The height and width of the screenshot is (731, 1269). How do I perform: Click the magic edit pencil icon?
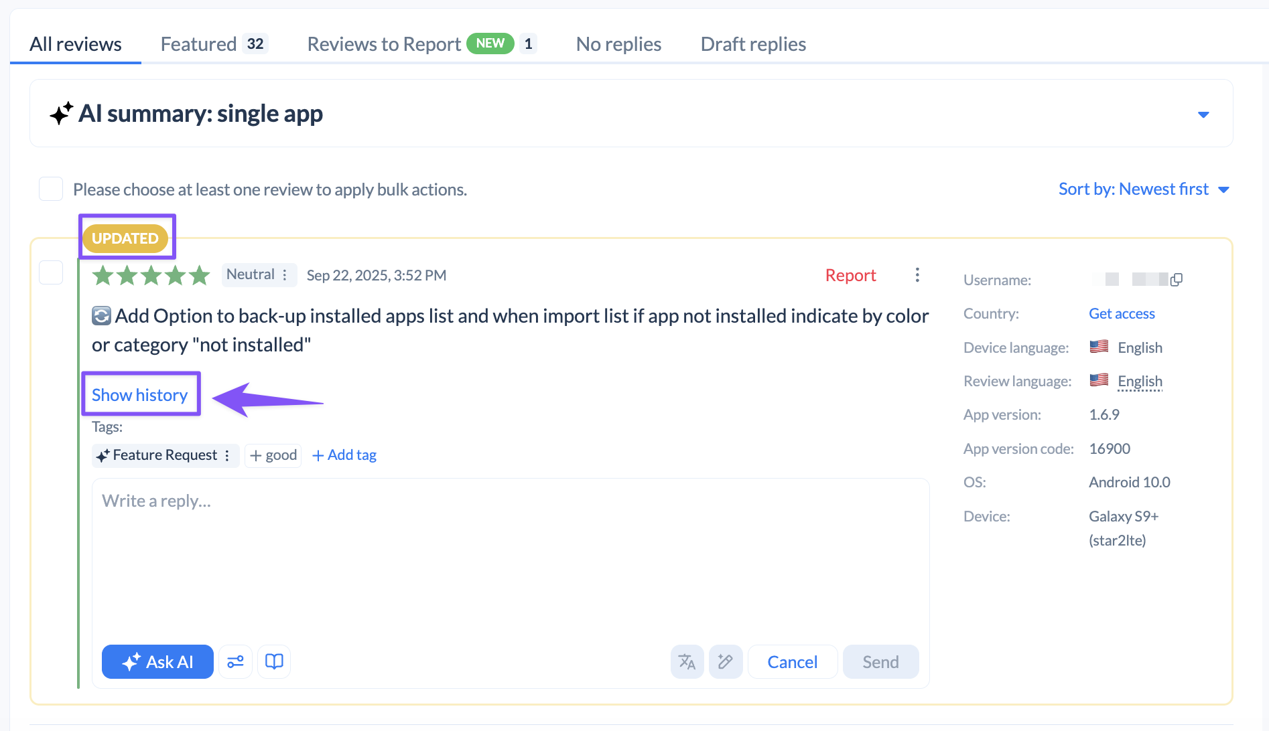[x=726, y=662]
